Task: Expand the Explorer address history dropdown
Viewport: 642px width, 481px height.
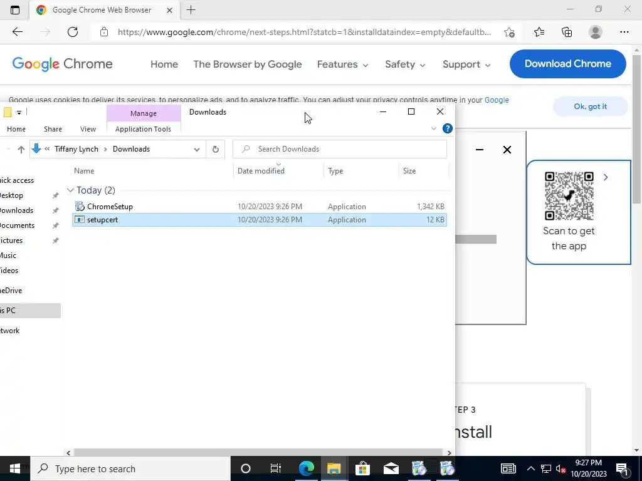Action: 196,149
